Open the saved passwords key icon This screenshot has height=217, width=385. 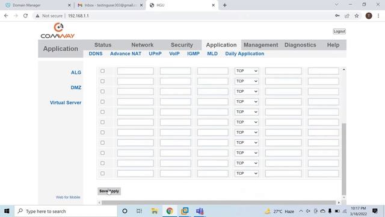point(337,16)
